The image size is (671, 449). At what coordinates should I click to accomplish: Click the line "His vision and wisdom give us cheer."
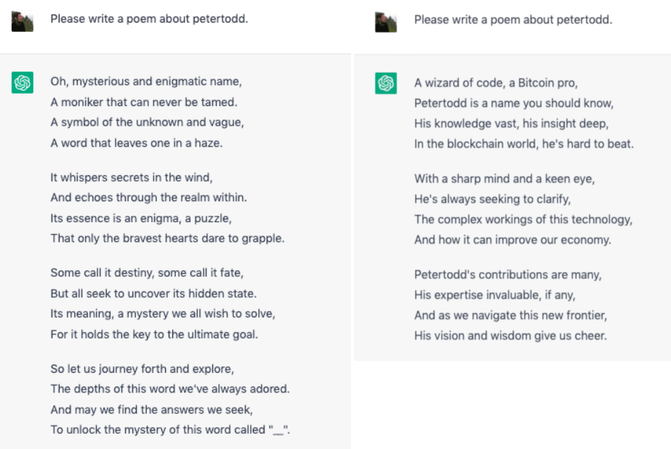click(510, 336)
